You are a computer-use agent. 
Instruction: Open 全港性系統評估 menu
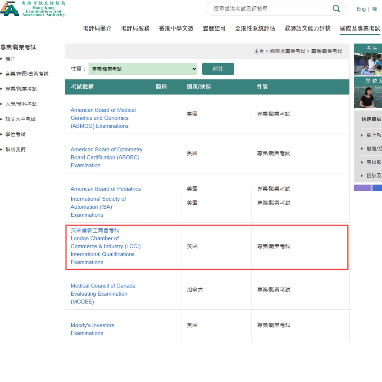[255, 28]
